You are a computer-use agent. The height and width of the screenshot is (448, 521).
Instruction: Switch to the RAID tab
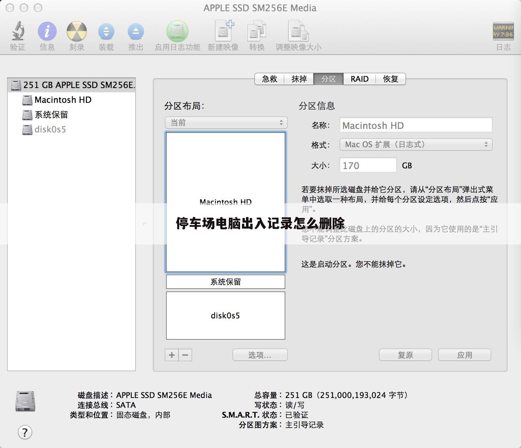(359, 79)
